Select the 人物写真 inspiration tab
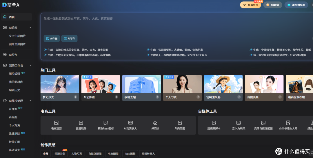The height and width of the screenshot is (158, 313). click(77, 153)
